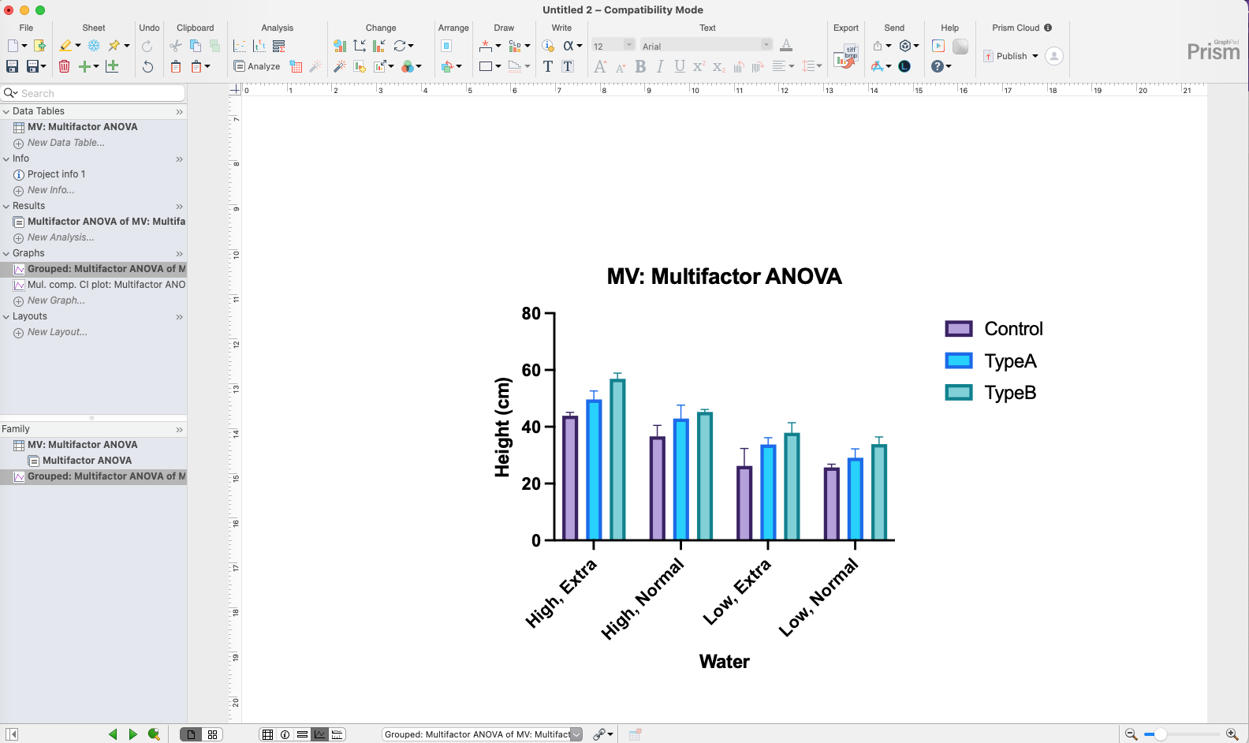
Task: Toggle single-sheet view in status bar
Action: [191, 734]
